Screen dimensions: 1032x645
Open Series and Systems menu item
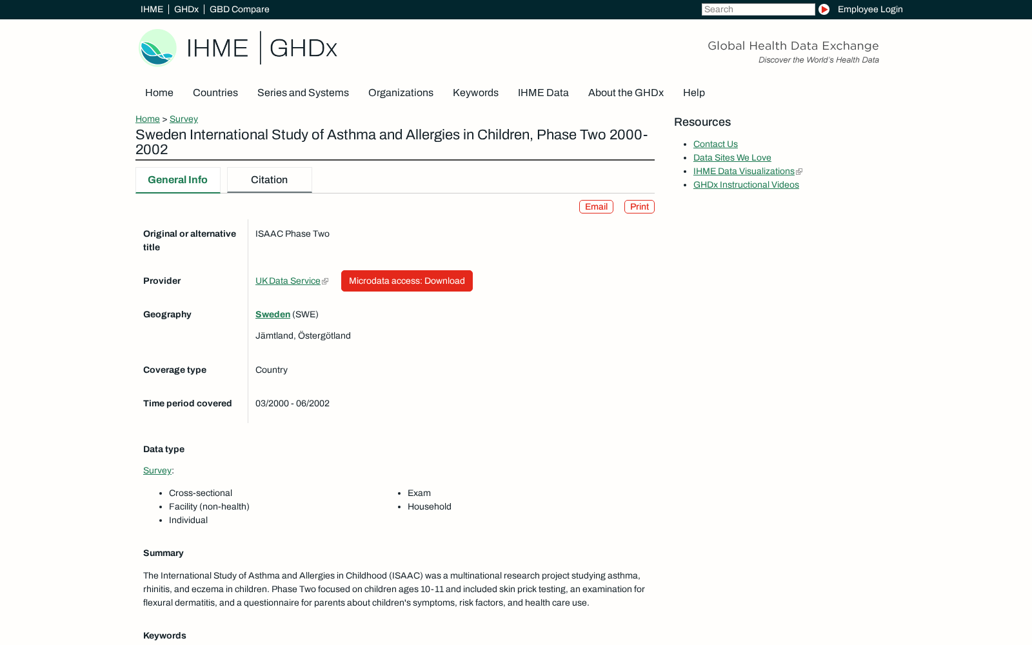pos(303,93)
